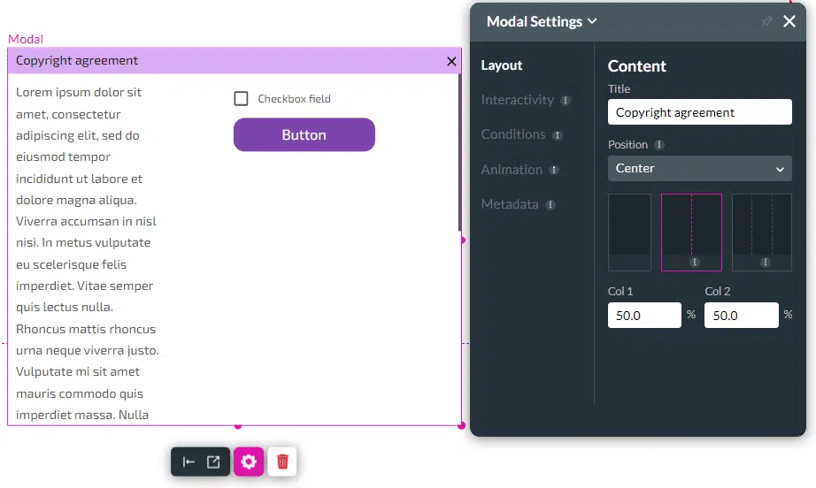816x488 pixels.
Task: Click the info icon next to Metadata
Action: 550,205
